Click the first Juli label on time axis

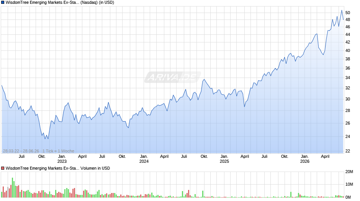click(21, 157)
